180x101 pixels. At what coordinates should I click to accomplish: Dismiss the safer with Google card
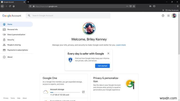tap(108, 54)
